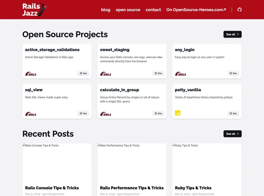Image resolution: width=264 pixels, height=196 pixels.
Task: Star the active_storage_validations project
Action: (83, 73)
